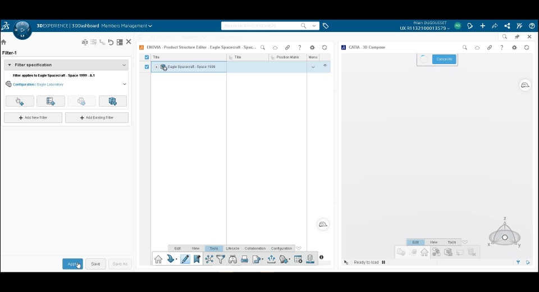This screenshot has width=539, height=292.
Task: Open Collaboration tab
Action: (255, 248)
